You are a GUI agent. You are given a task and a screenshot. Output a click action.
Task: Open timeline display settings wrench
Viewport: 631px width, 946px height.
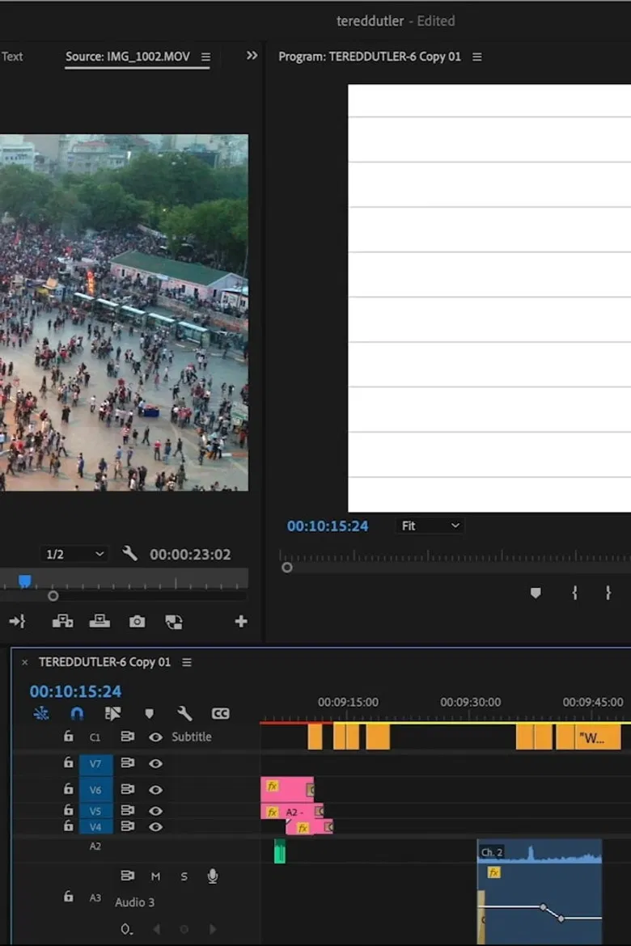(x=184, y=714)
